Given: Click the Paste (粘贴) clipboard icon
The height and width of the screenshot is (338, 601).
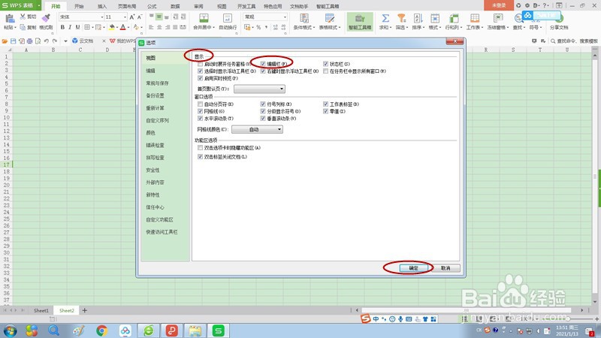Looking at the screenshot, I should pyautogui.click(x=10, y=18).
